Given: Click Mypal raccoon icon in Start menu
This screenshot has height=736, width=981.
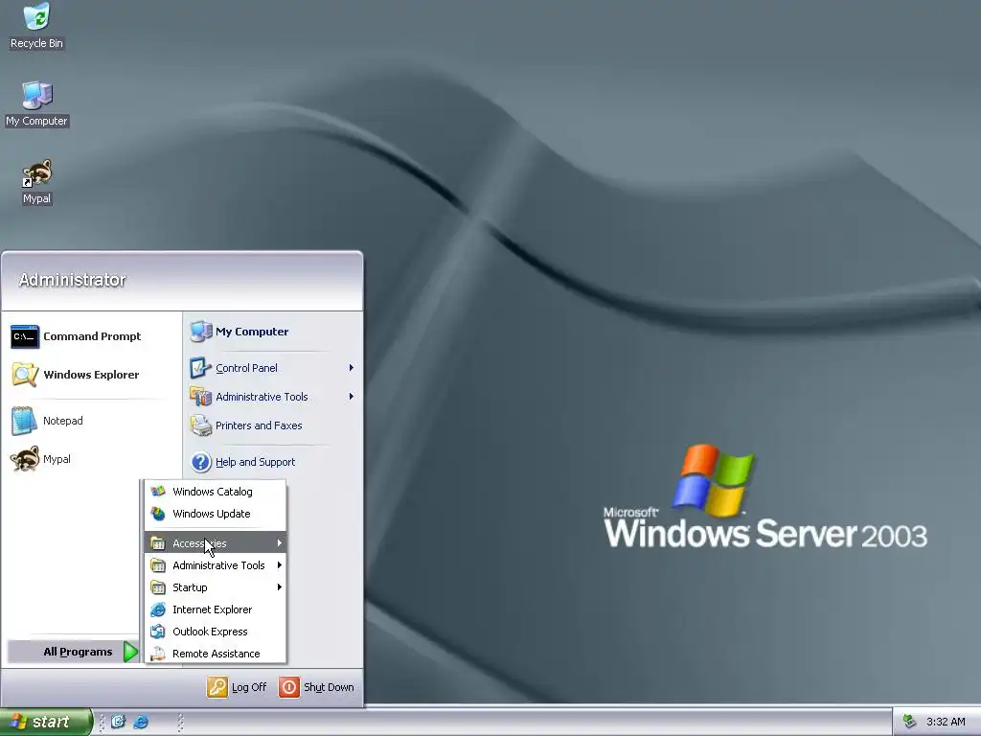Looking at the screenshot, I should (x=24, y=459).
